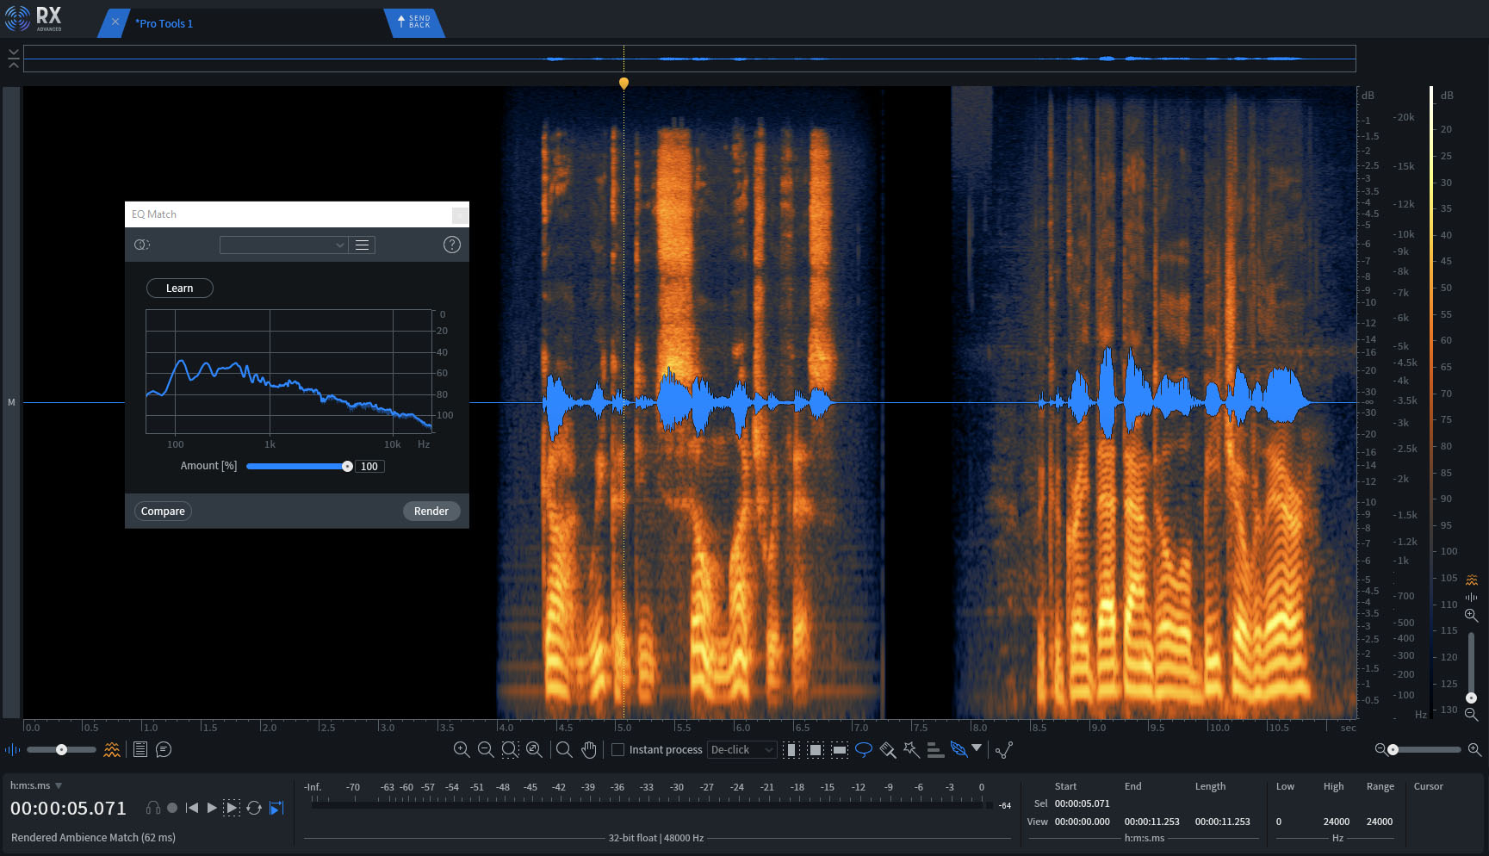Select the hand grab tool

coord(589,749)
